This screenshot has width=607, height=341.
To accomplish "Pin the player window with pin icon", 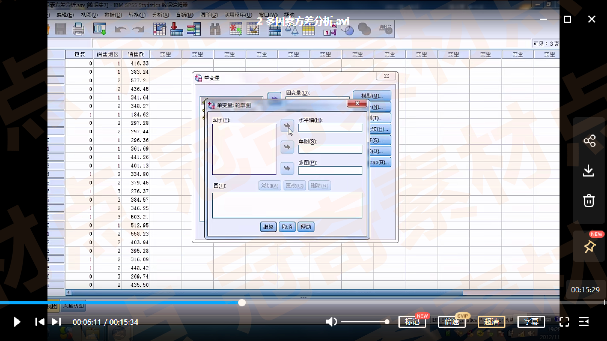I will point(589,247).
